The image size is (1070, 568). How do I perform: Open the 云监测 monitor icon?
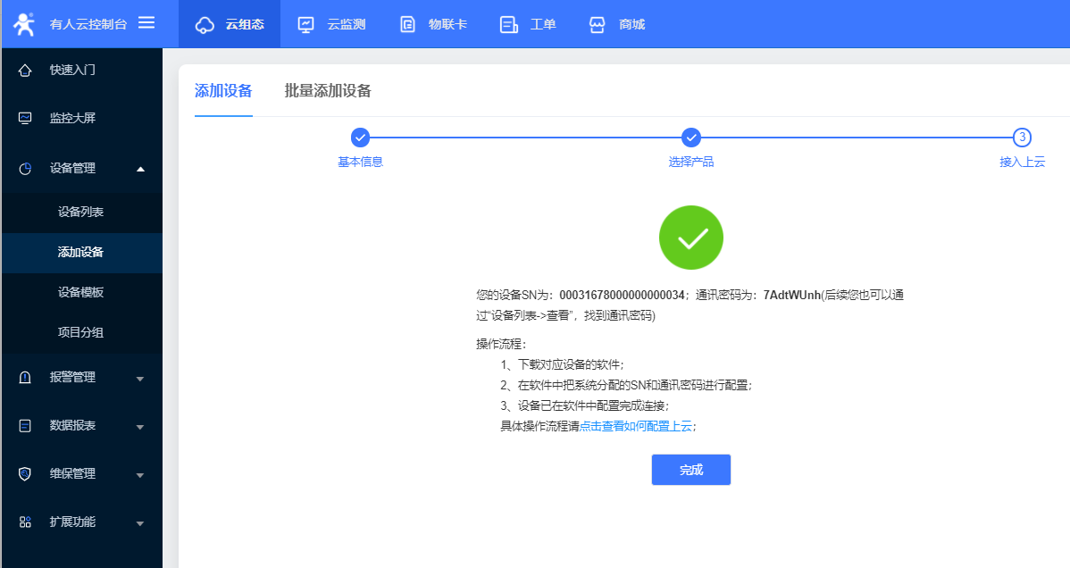click(305, 25)
